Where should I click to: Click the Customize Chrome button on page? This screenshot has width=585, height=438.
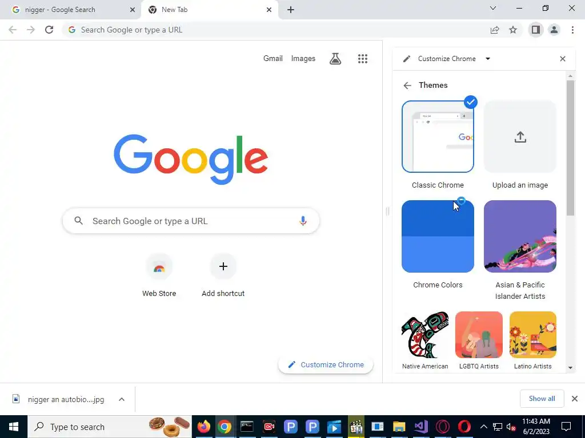(x=326, y=364)
